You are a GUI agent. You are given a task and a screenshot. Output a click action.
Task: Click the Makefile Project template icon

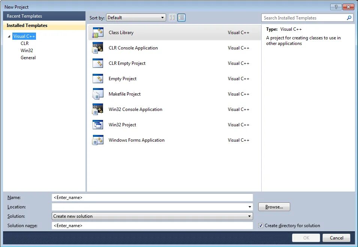[98, 94]
